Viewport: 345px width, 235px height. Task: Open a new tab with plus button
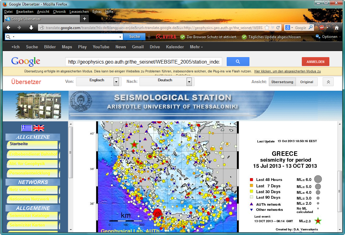(x=85, y=19)
